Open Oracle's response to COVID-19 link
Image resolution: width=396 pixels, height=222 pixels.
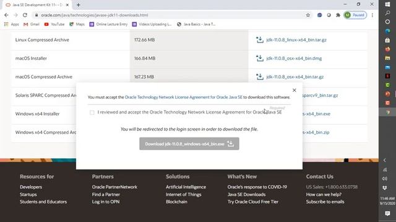(257, 187)
